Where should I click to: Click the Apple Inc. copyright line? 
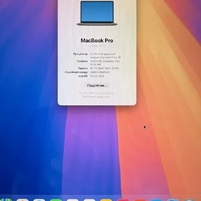[x=97, y=93]
